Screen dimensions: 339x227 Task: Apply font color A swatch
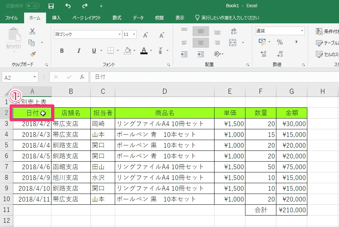click(x=144, y=51)
